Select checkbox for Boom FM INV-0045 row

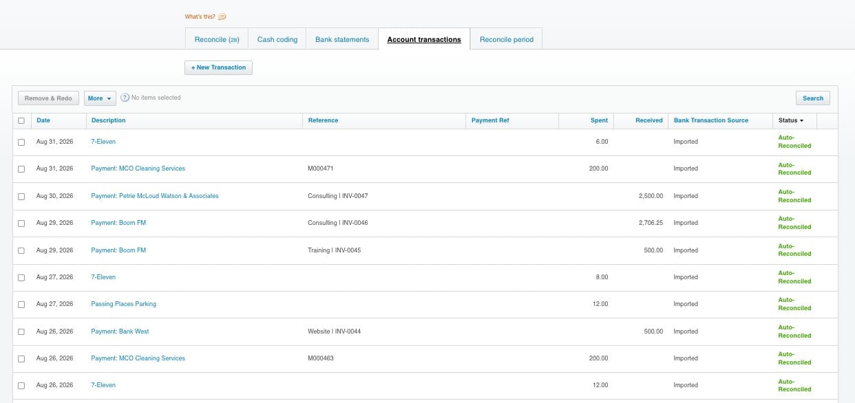click(x=21, y=250)
